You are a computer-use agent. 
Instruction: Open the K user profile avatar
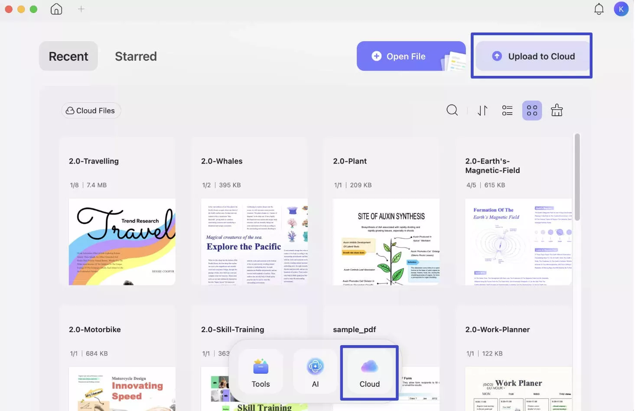621,9
